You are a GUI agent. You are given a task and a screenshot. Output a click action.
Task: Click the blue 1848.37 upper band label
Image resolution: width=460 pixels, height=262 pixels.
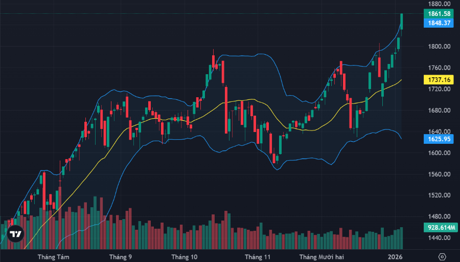[x=439, y=23]
